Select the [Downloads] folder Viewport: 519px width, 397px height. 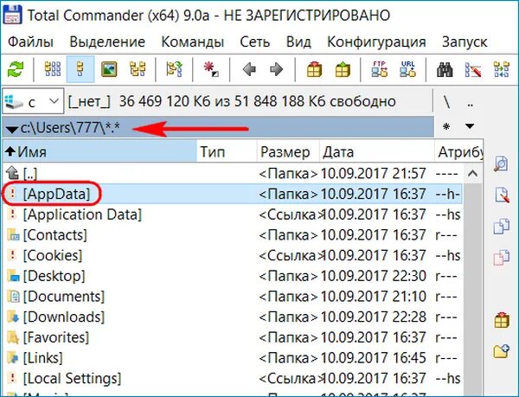click(x=233, y=317)
